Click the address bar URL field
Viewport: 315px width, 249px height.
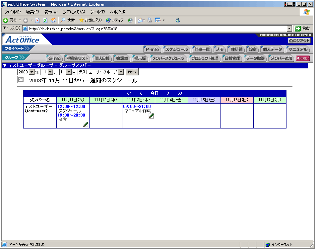point(156,29)
